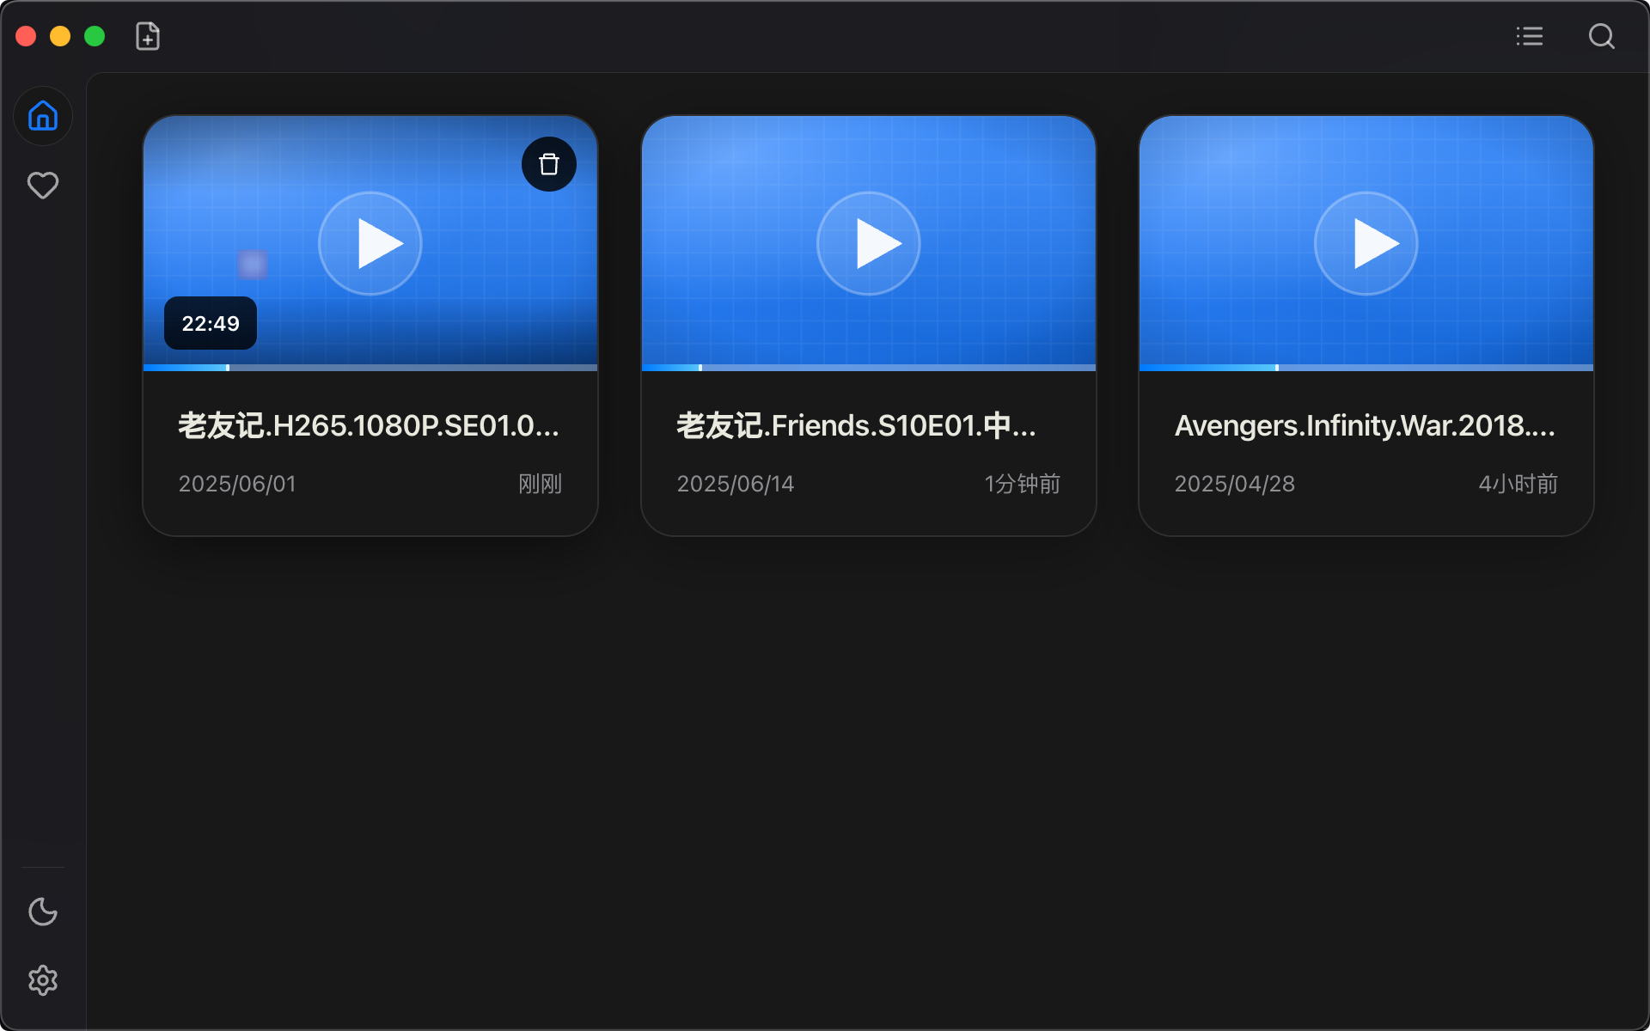
Task: Play the 老友记.Friends.S10E01 video
Action: click(x=869, y=243)
